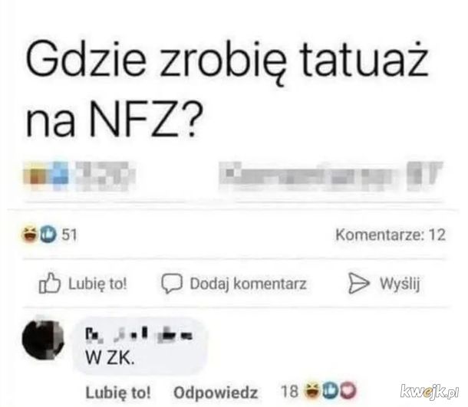Click the laughing emoji on the comment reactions
The image size is (468, 407).
tap(311, 391)
